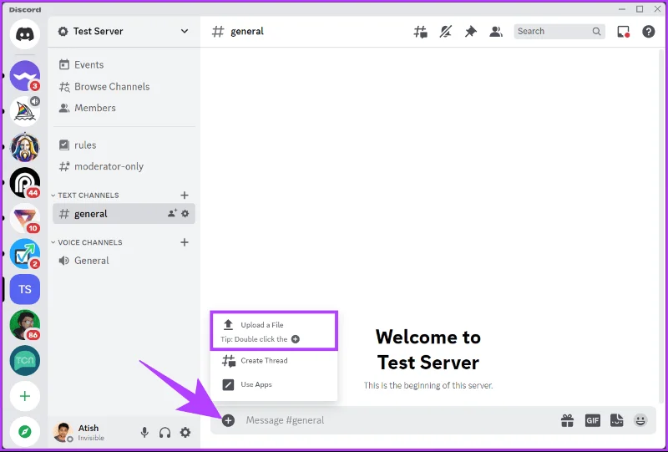668x452 pixels.
Task: Open Browse Channels
Action: pyautogui.click(x=124, y=87)
